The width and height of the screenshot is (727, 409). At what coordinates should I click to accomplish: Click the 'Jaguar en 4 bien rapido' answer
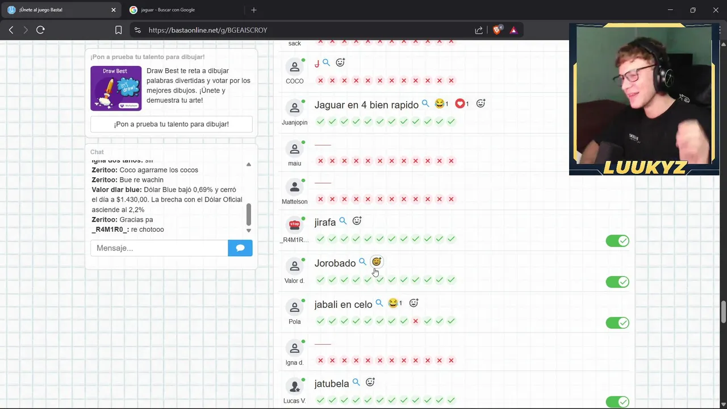pos(366,105)
